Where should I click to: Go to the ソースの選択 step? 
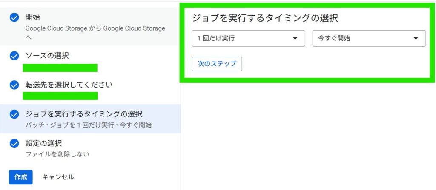(x=47, y=56)
